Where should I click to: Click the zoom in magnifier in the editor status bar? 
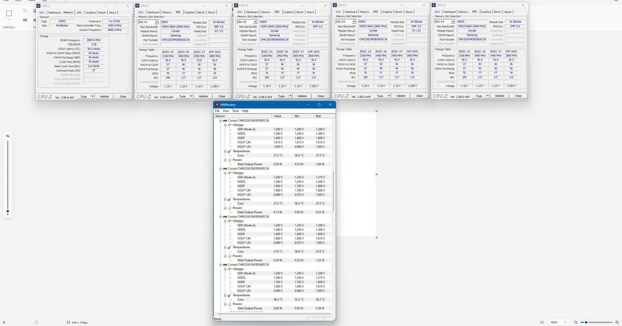617,322
